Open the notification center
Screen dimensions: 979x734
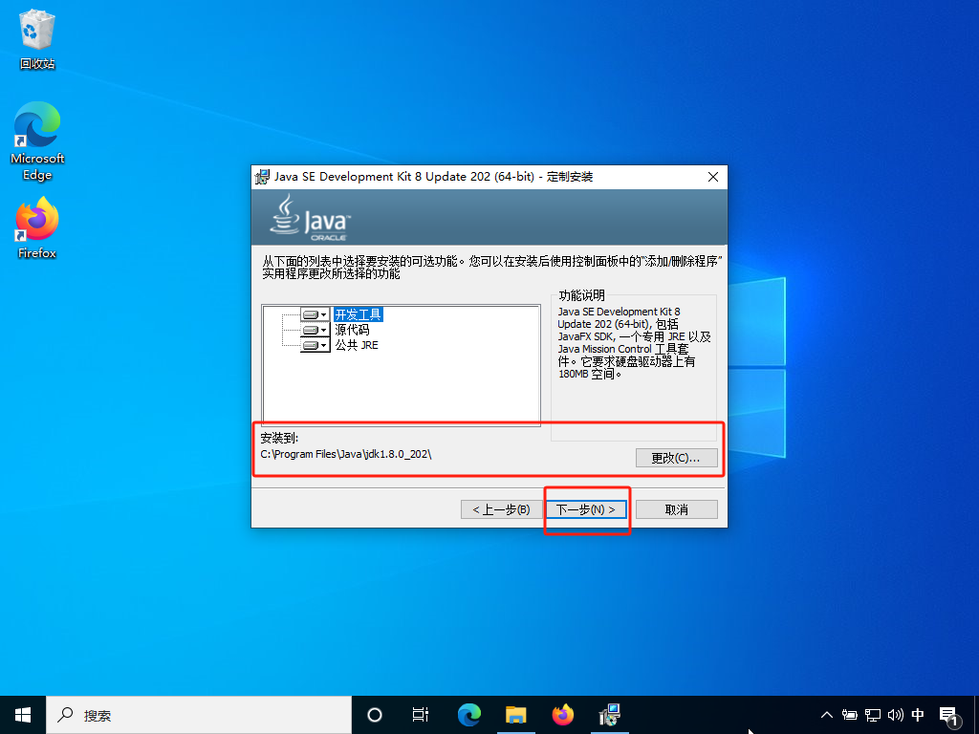(948, 715)
